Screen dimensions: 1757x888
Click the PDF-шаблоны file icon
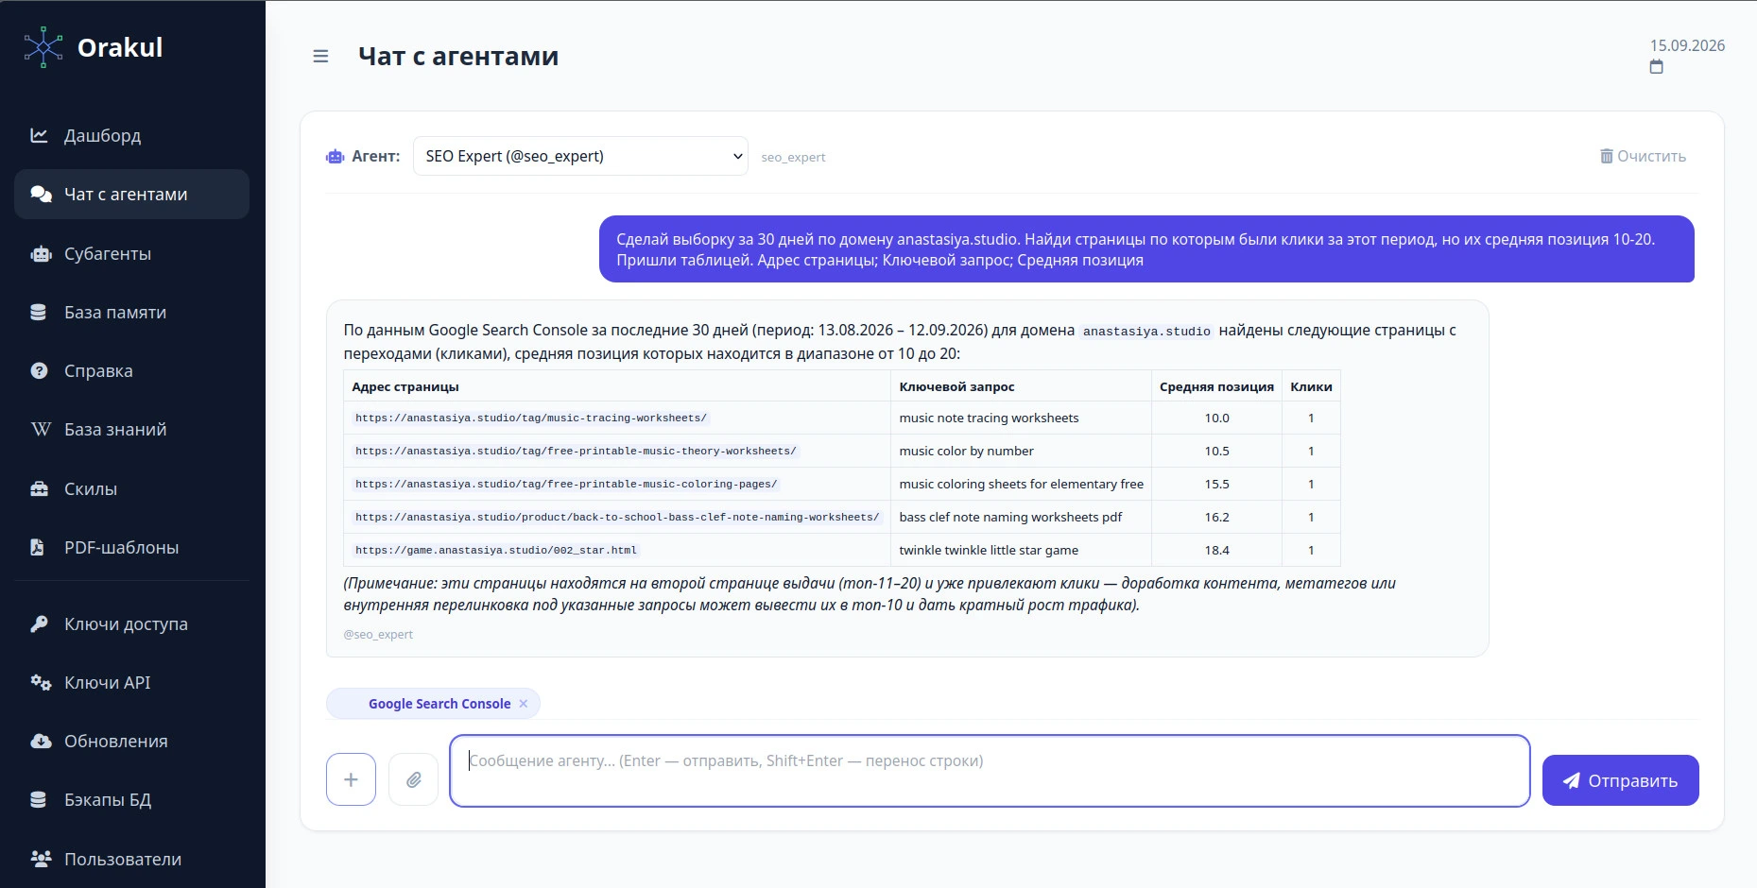[x=37, y=547]
